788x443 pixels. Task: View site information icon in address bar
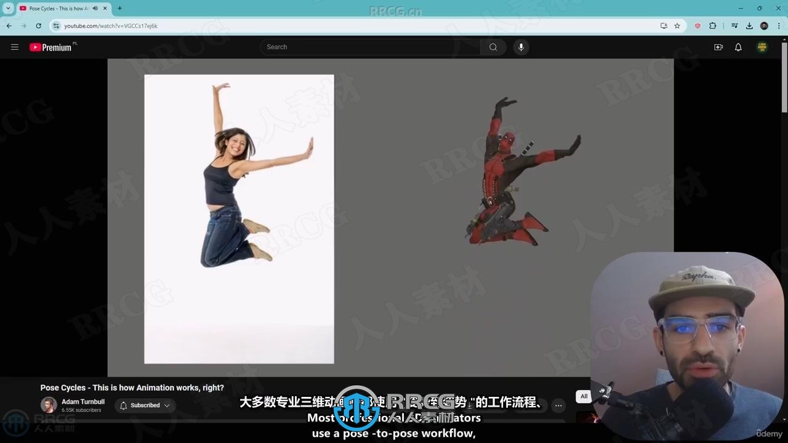click(x=56, y=26)
